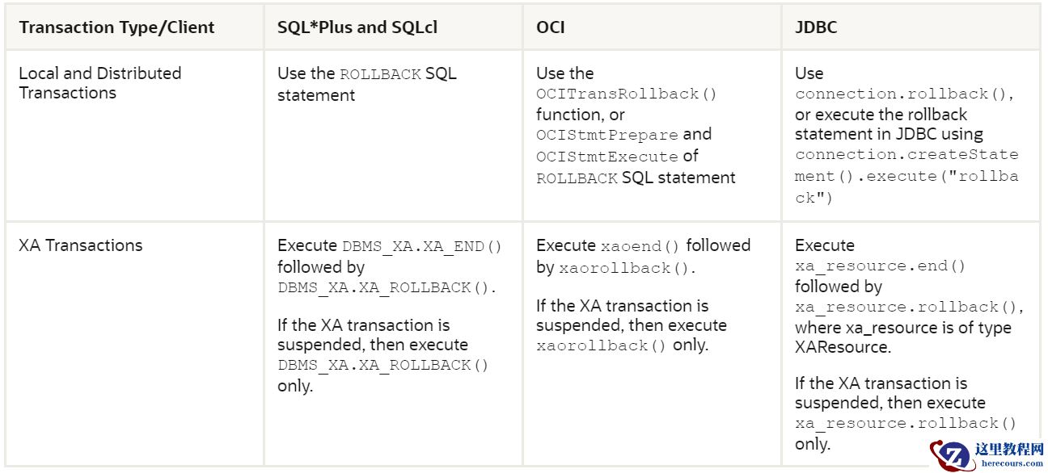Click the XA Transactions row label
This screenshot has width=1048, height=473.
[80, 245]
